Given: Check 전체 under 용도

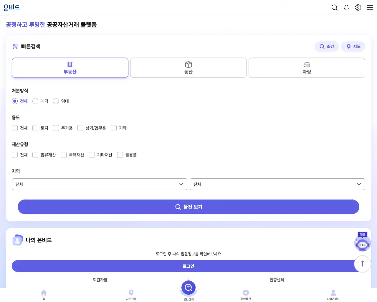Looking at the screenshot, I should (x=15, y=128).
